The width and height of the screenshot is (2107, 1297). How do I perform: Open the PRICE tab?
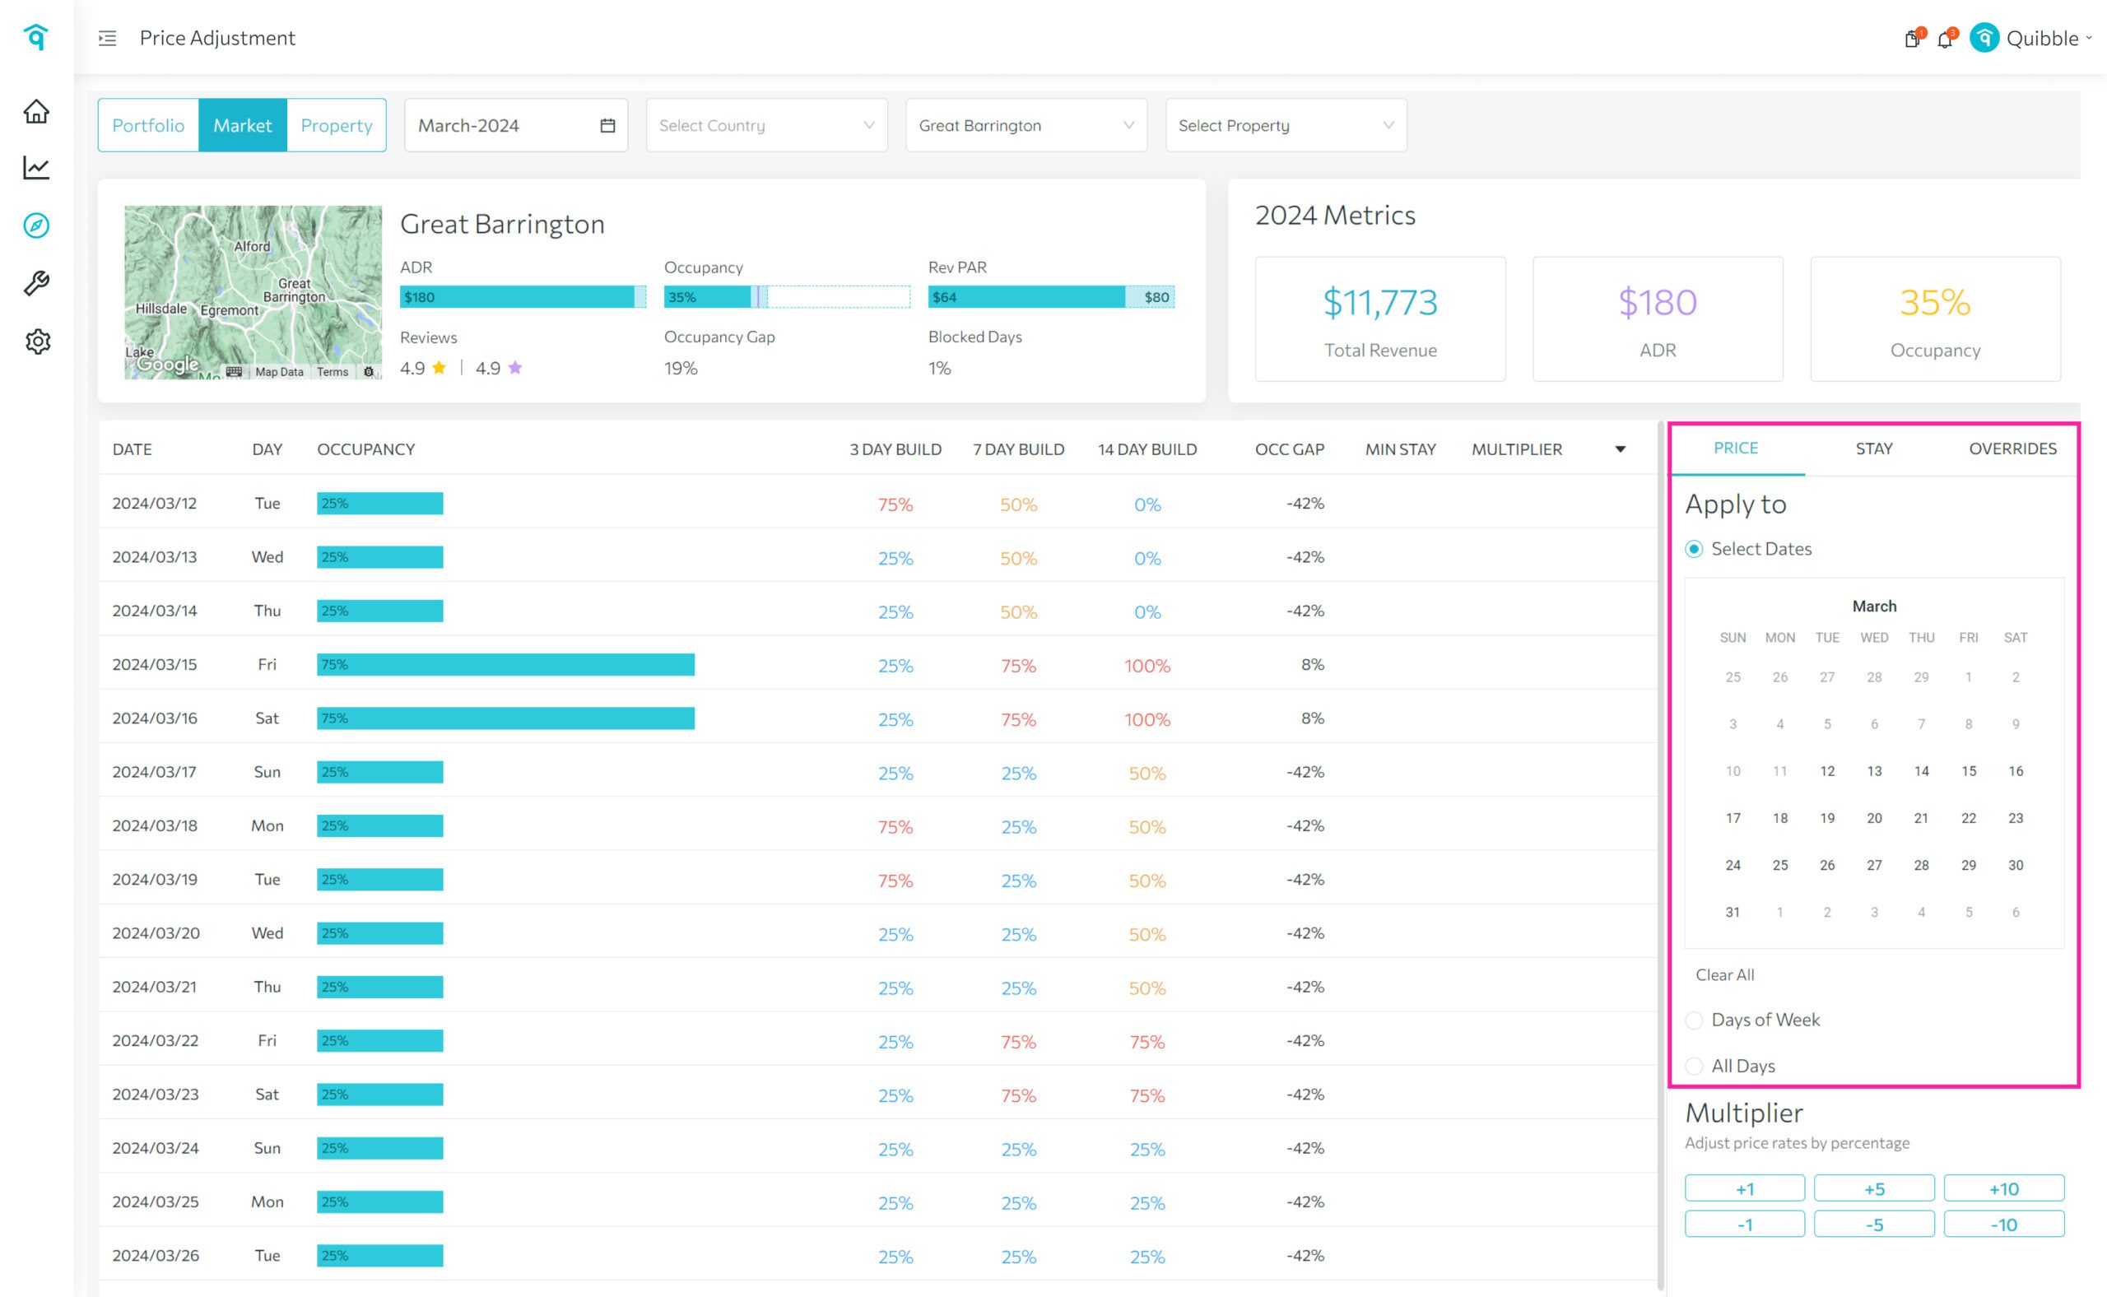(1736, 449)
